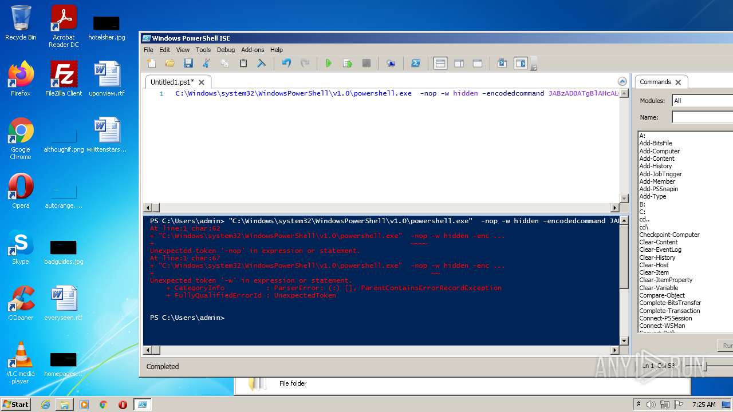The height and width of the screenshot is (412, 733).
Task: Undo last edit in toolbar
Action: click(x=286, y=64)
